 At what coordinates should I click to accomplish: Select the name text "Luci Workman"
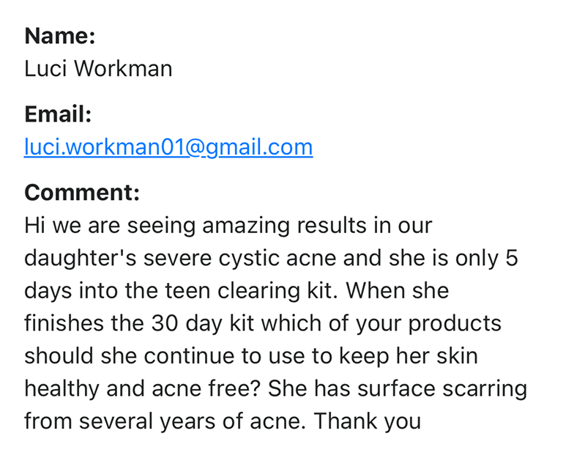click(98, 68)
